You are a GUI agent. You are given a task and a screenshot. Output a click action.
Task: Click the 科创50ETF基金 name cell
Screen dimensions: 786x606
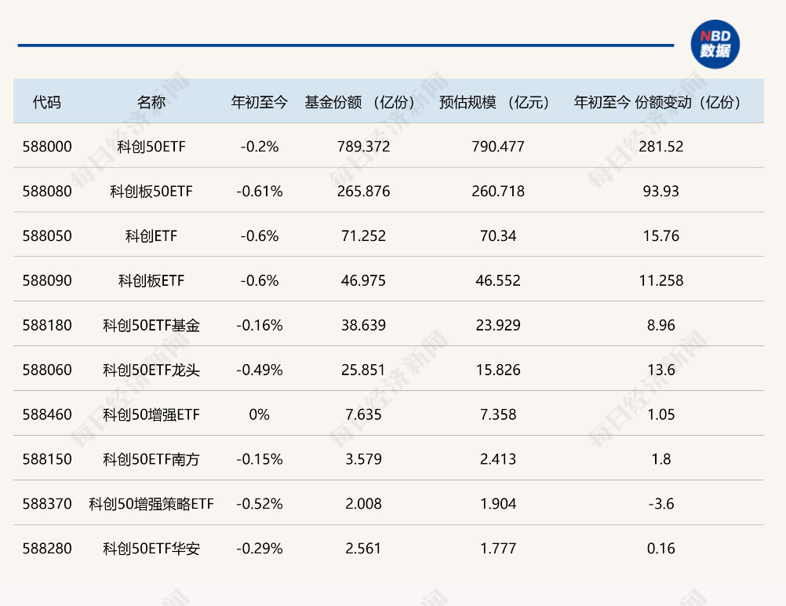tap(151, 325)
